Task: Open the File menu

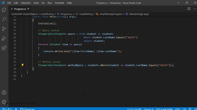Action: (9, 3)
